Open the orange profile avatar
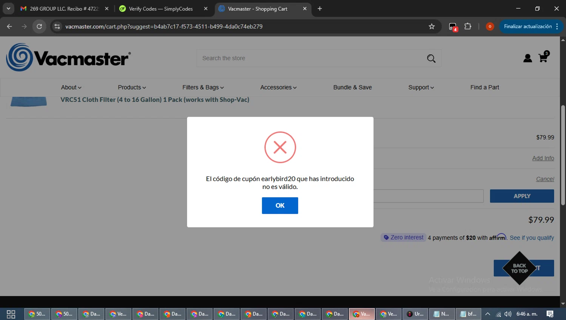This screenshot has width=566, height=320. coord(490,26)
